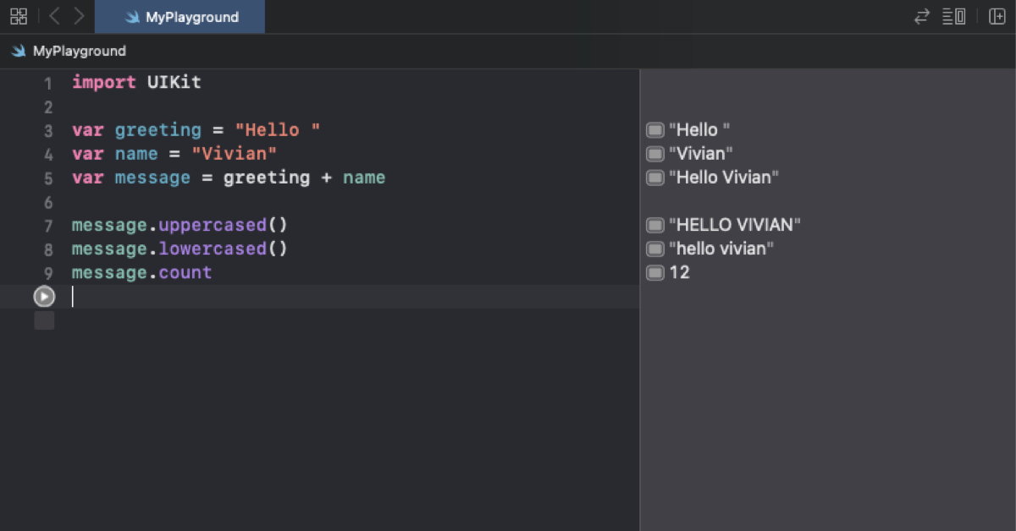Click the code review arrows icon
1016x531 pixels.
(x=922, y=16)
